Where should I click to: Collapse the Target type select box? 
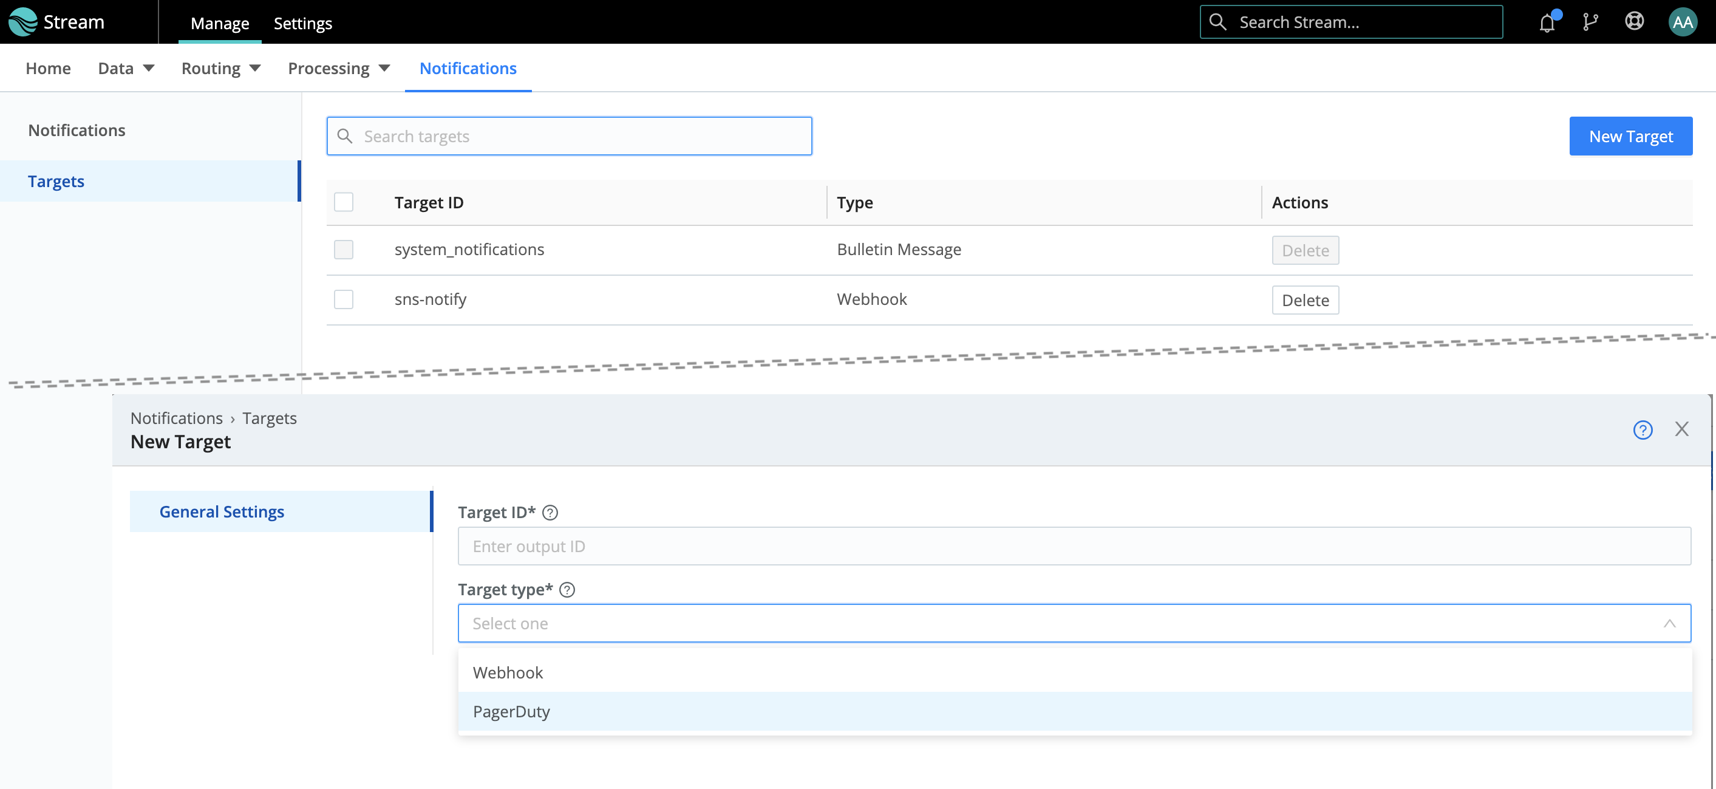pyautogui.click(x=1074, y=623)
